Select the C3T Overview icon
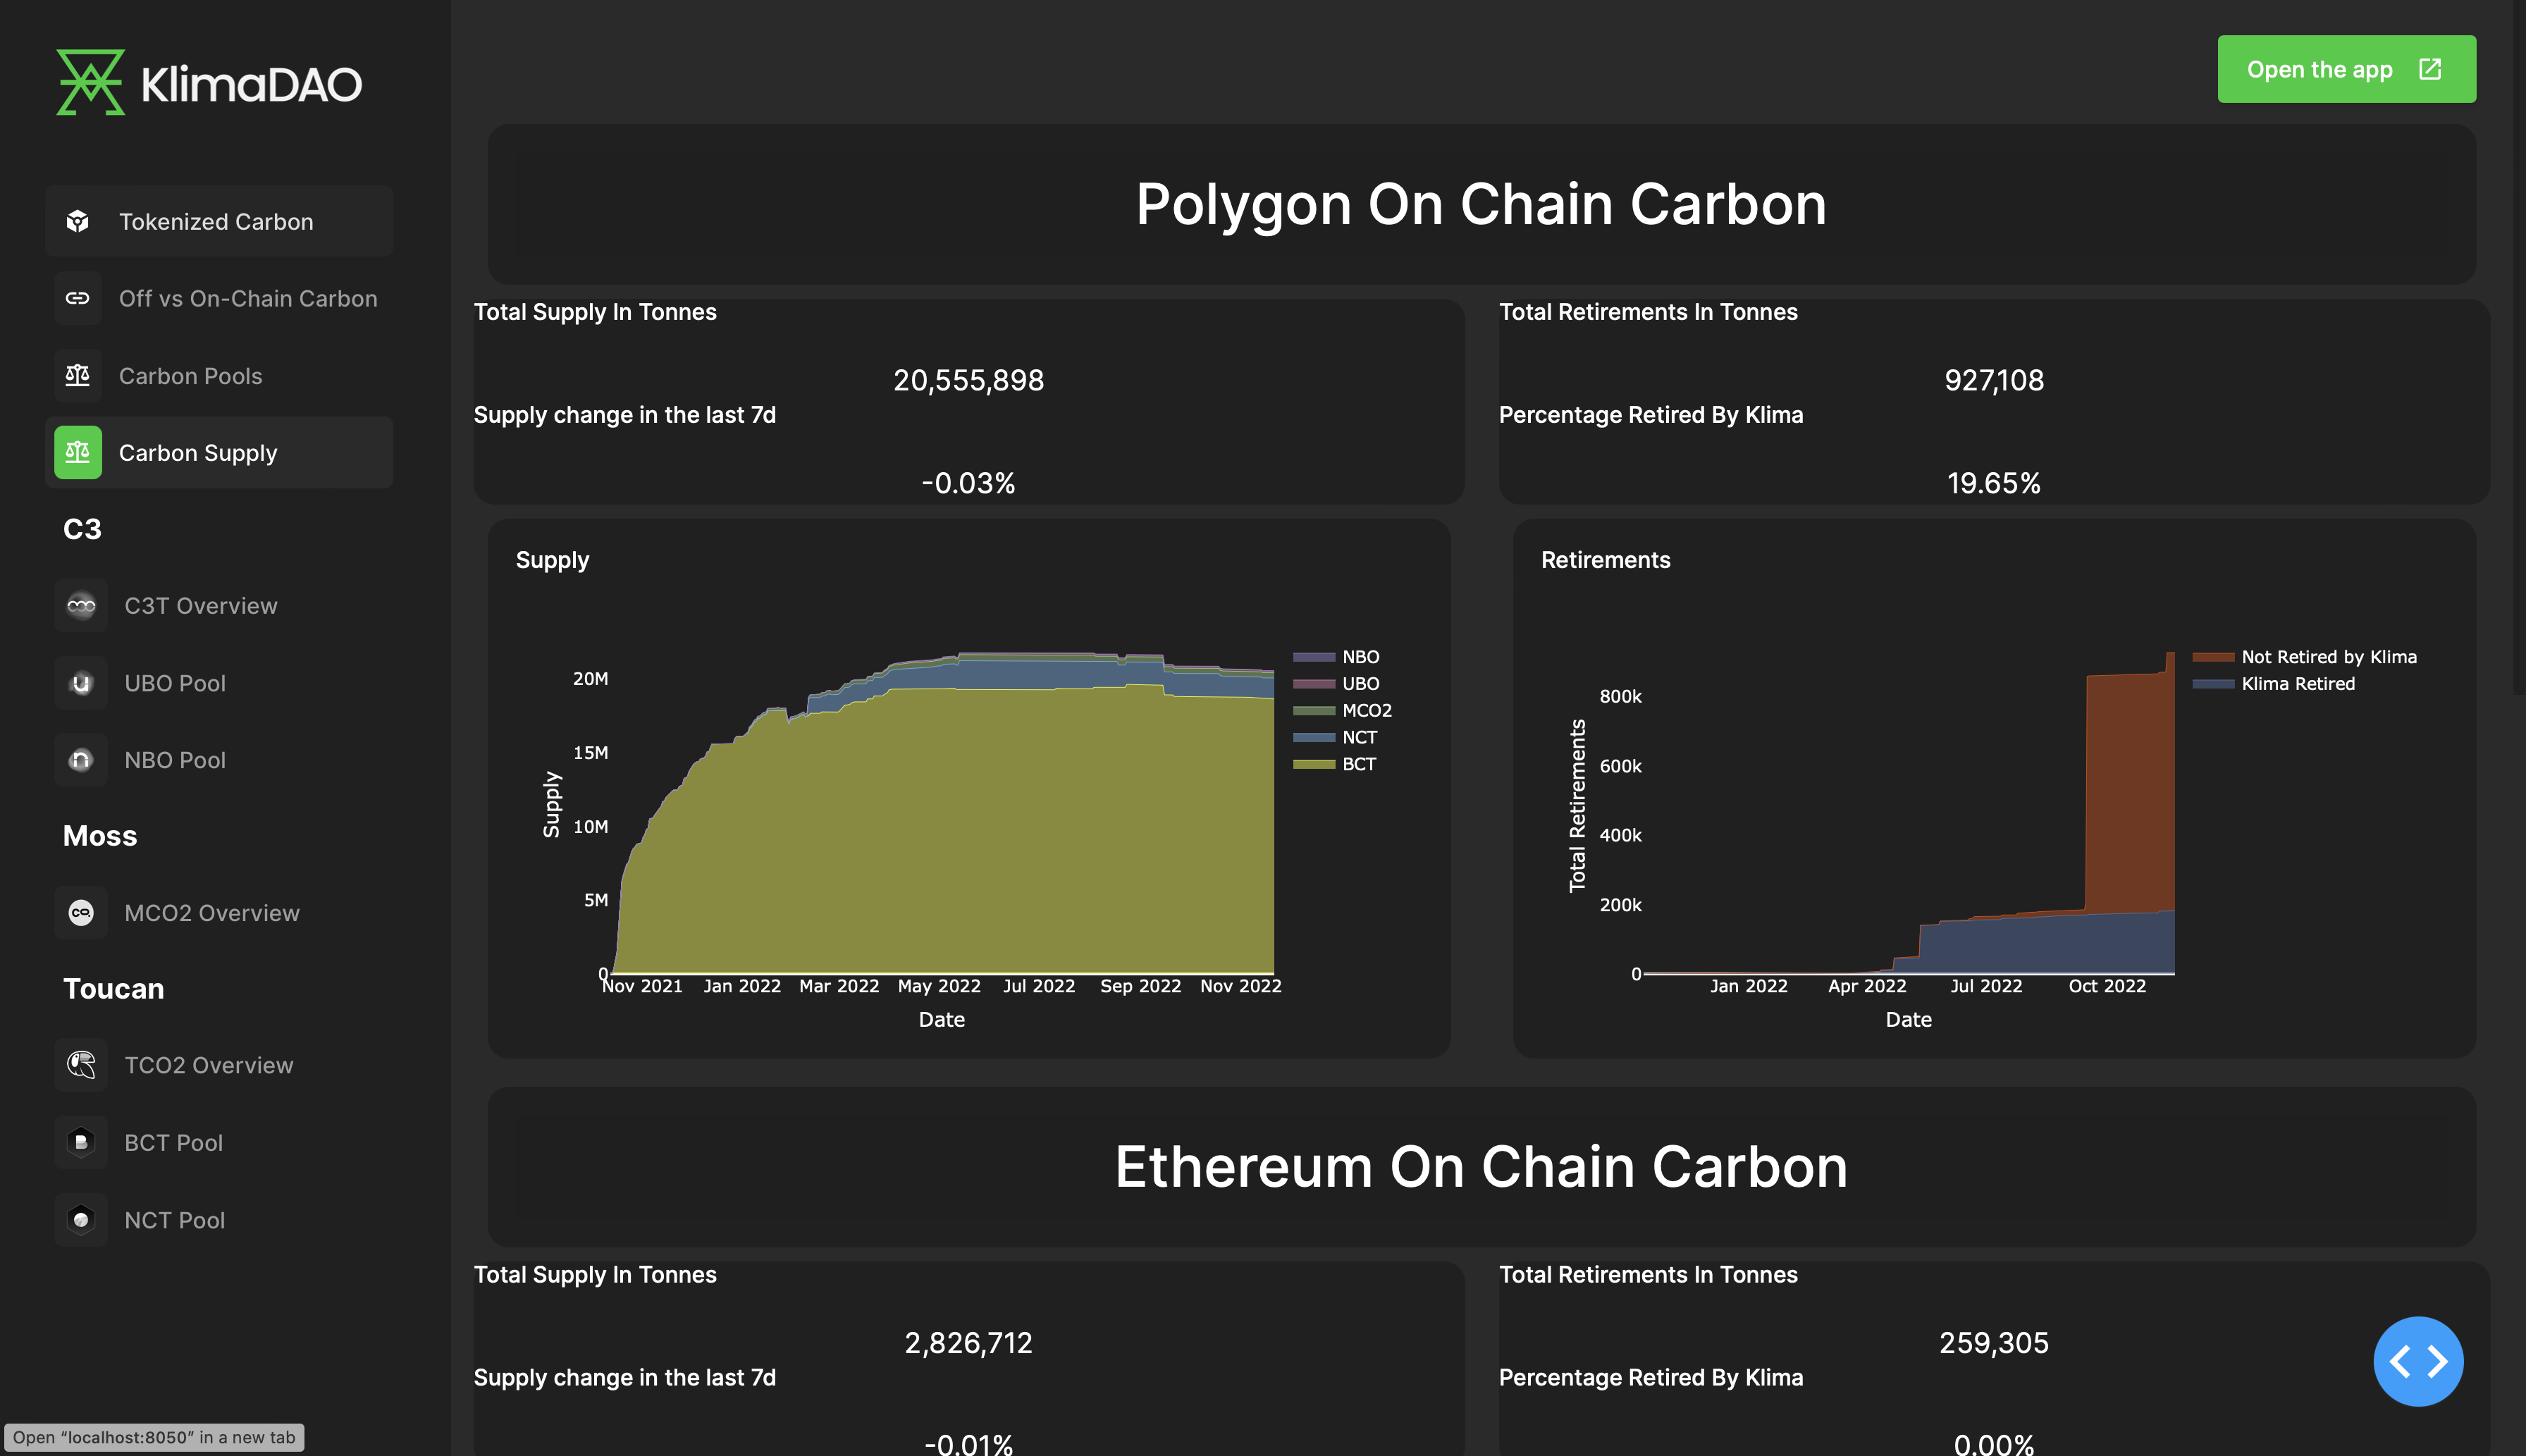The height and width of the screenshot is (1456, 2526). tap(81, 605)
